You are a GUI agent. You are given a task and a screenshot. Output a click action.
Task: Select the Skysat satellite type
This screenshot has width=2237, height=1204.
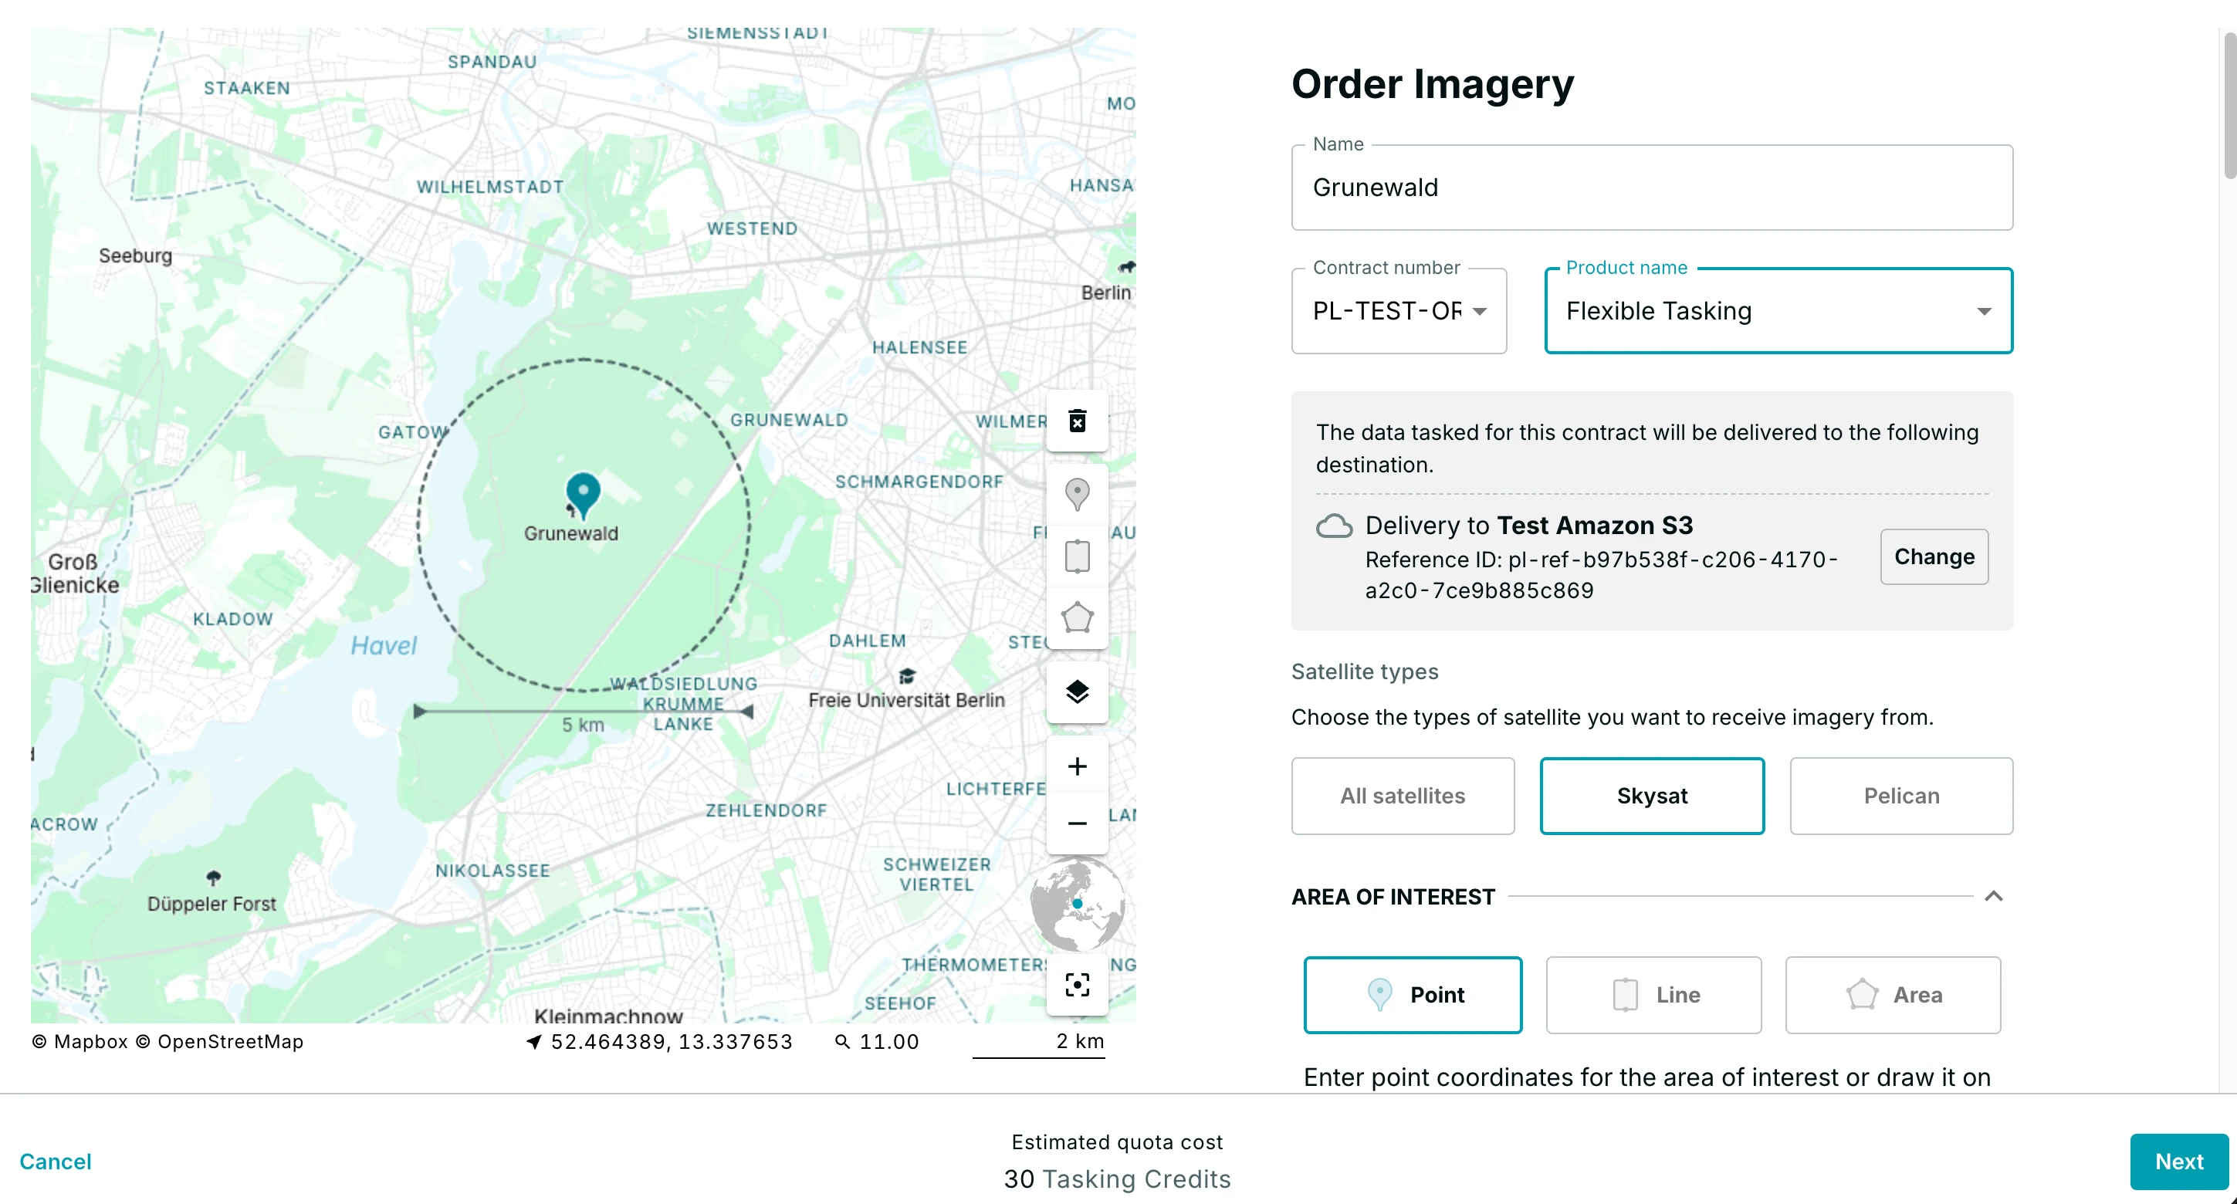tap(1652, 795)
